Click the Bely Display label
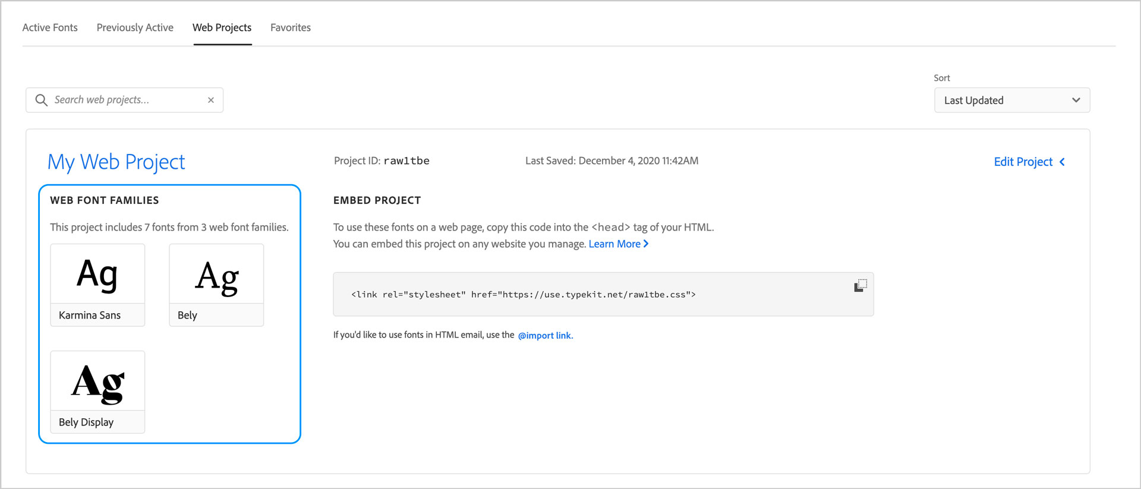The height and width of the screenshot is (489, 1141). pyautogui.click(x=86, y=422)
